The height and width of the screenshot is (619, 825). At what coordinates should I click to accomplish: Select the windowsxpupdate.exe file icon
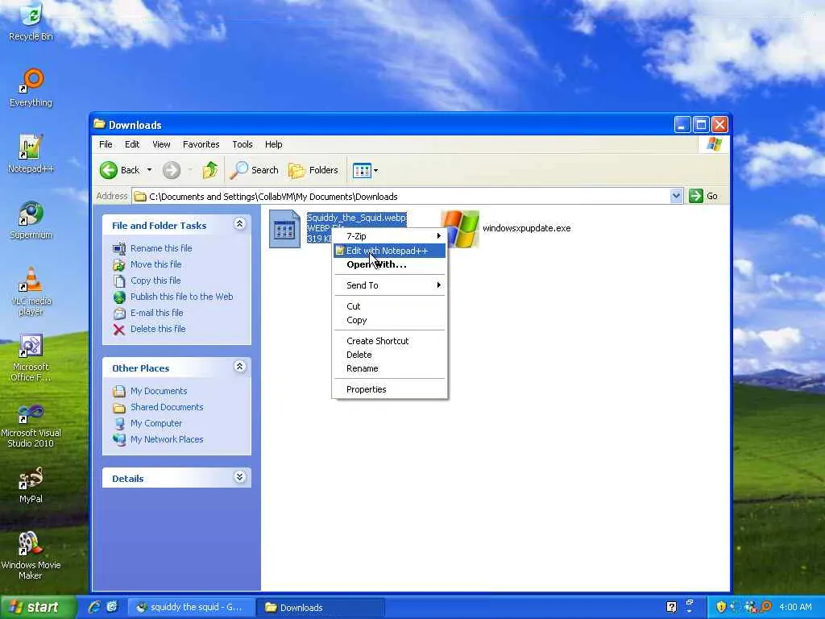point(459,228)
